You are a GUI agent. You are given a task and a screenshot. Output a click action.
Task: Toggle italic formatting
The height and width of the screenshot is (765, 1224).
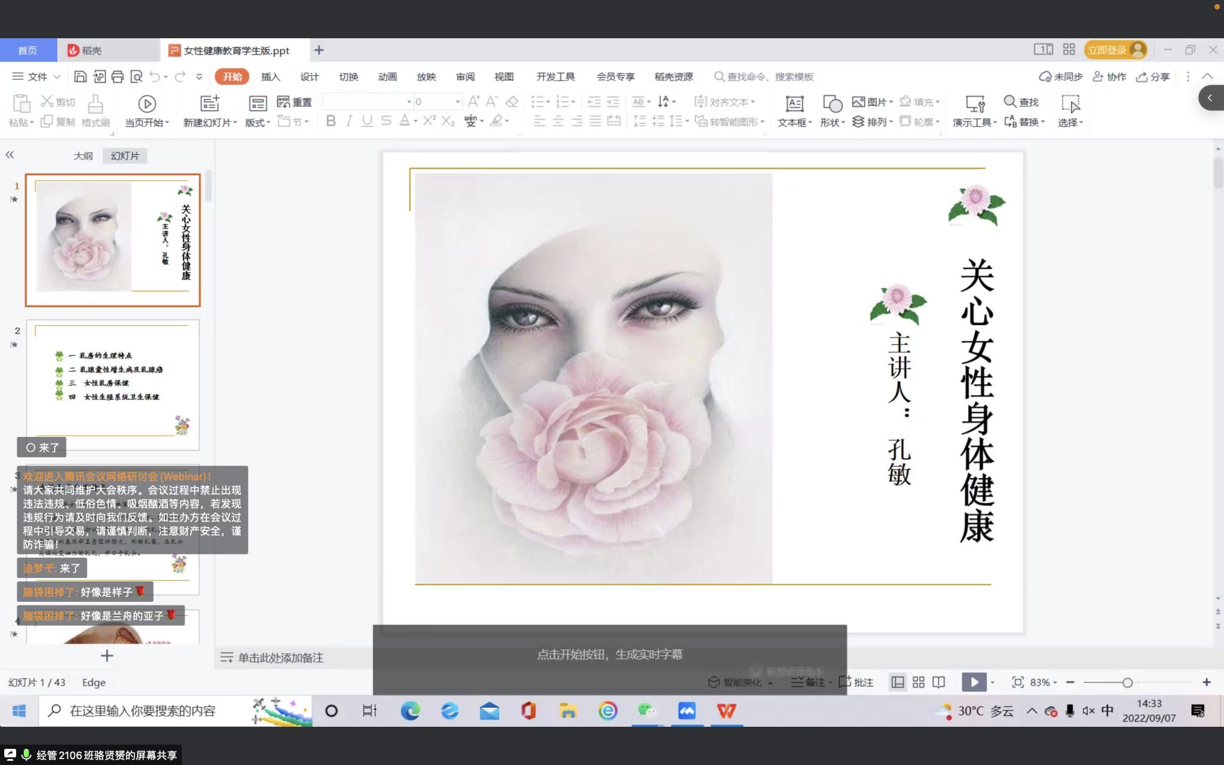click(x=349, y=121)
